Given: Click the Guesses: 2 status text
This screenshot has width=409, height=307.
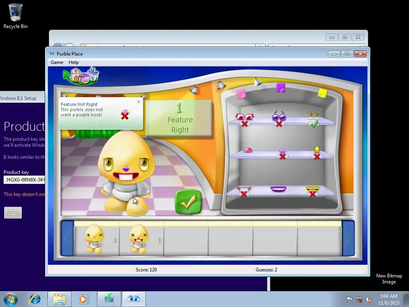Looking at the screenshot, I should coord(266,270).
